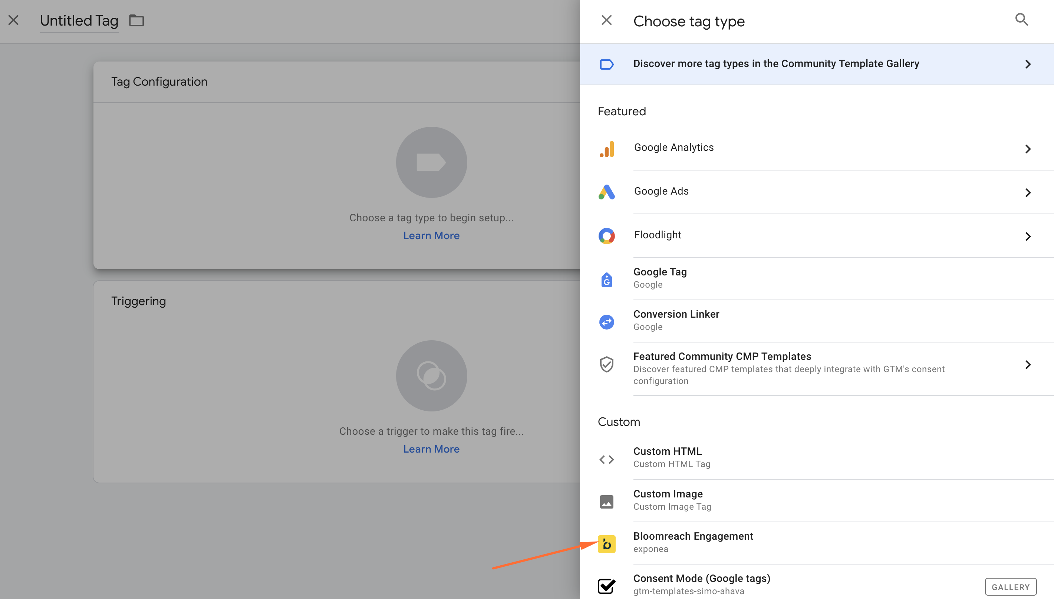Click the CMP Templates shield icon
This screenshot has width=1054, height=599.
[607, 364]
